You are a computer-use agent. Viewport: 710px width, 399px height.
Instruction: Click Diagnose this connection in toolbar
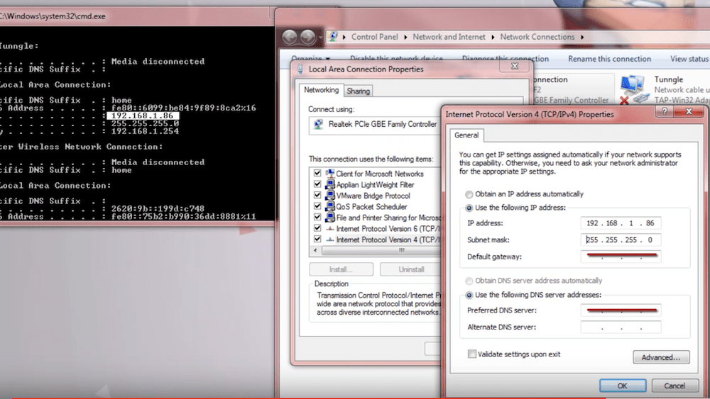click(x=505, y=59)
